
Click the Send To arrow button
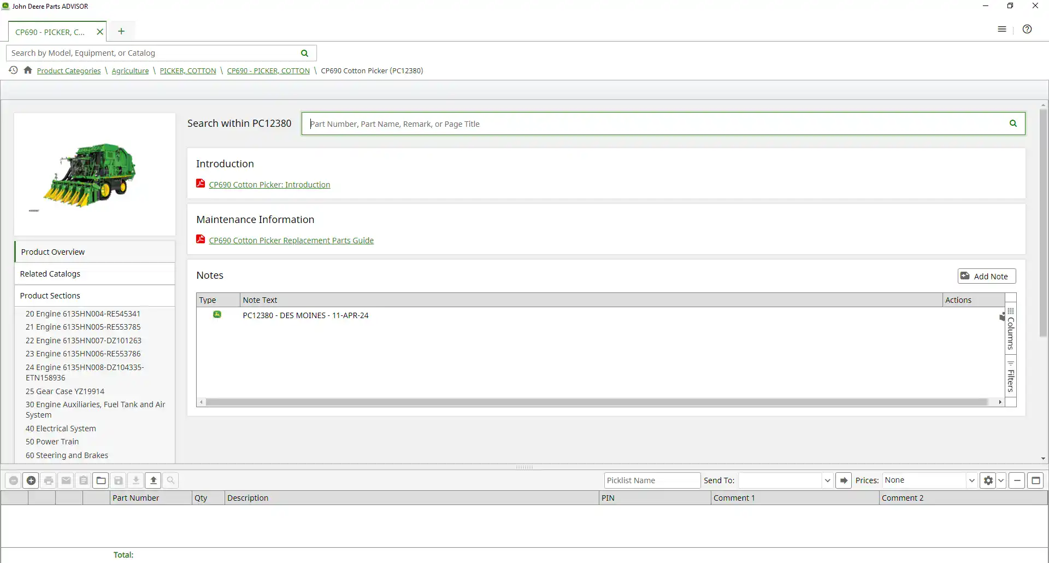click(844, 480)
